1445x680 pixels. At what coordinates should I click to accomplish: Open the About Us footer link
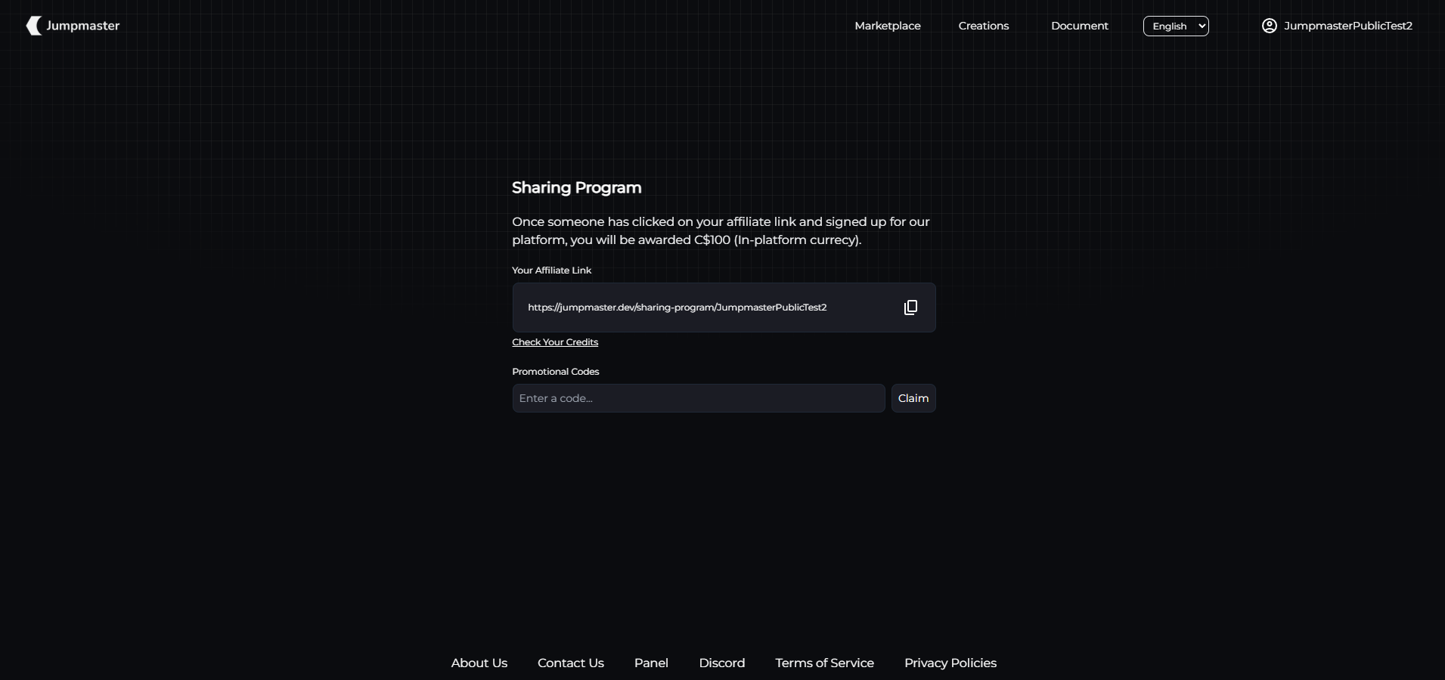point(479,663)
